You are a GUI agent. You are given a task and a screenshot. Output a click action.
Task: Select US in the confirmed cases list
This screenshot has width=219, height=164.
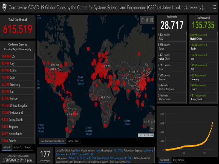8,56
